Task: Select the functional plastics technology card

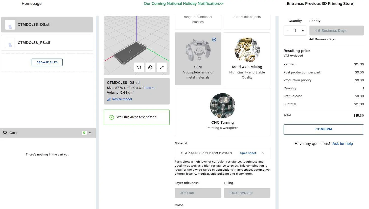Action: (198, 22)
